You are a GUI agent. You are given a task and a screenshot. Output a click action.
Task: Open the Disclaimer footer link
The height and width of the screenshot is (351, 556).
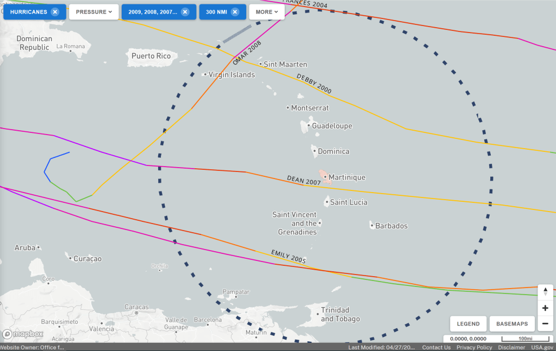point(511,347)
